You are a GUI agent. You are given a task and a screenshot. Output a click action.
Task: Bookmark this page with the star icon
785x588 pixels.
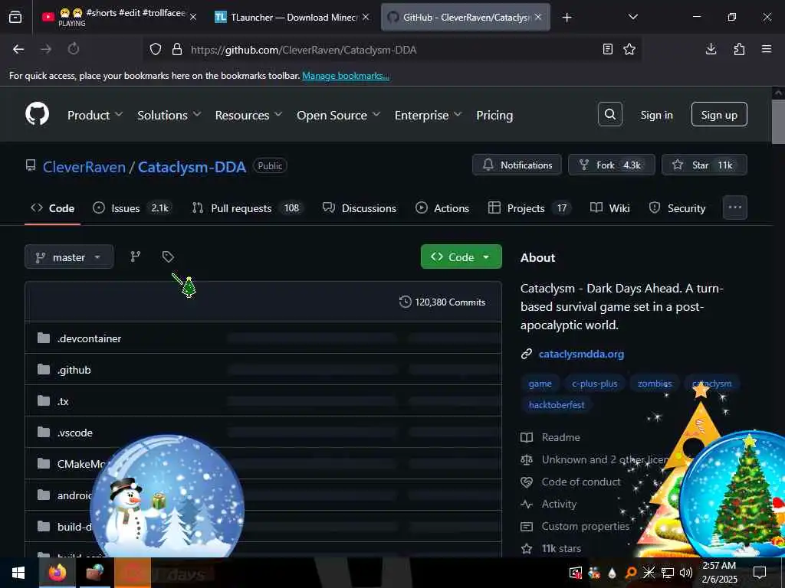(629, 49)
